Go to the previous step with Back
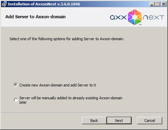168x130 pixels. point(94,121)
